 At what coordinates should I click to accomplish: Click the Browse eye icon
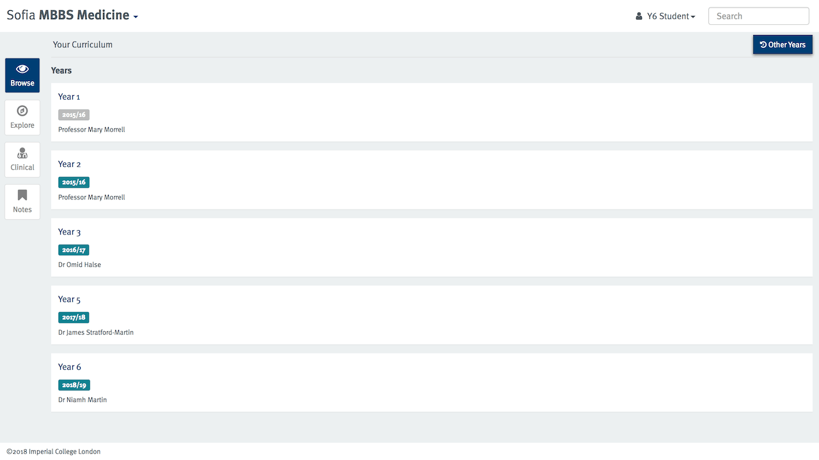(x=22, y=69)
